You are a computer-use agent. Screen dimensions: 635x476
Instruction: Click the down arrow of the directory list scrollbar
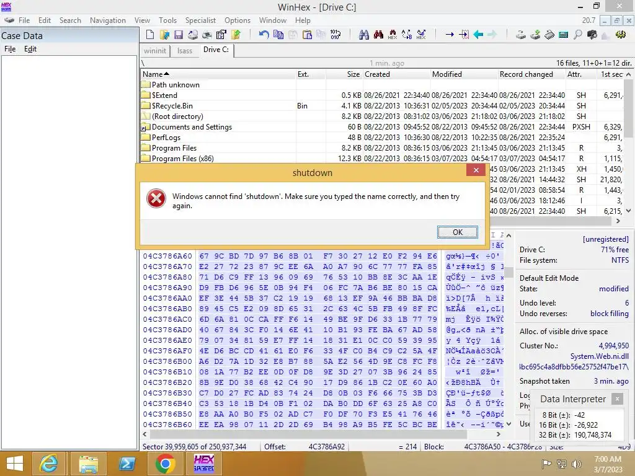[629, 211]
